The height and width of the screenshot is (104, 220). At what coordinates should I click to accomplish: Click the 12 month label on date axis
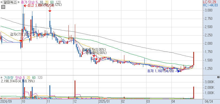75,101
